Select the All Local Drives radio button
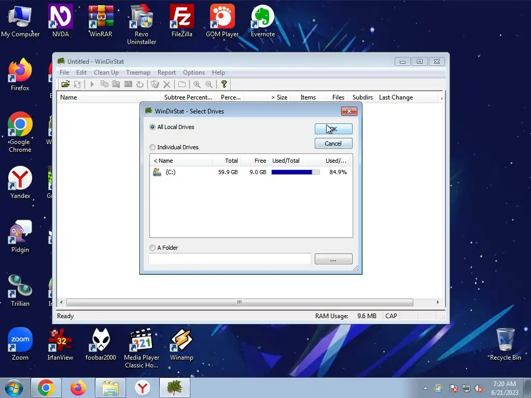The image size is (531, 398). click(x=152, y=127)
